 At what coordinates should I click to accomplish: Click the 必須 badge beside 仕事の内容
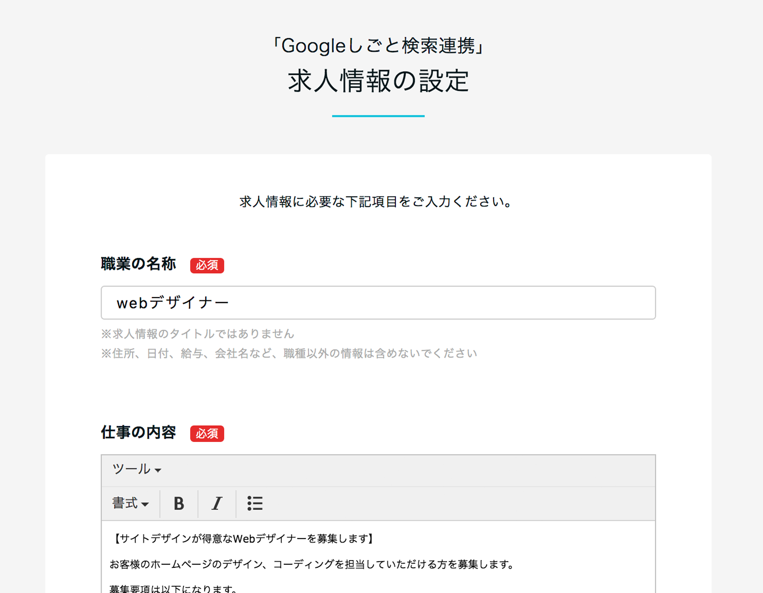tap(207, 434)
